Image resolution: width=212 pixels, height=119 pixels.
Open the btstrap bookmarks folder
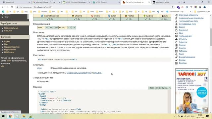[42, 12]
